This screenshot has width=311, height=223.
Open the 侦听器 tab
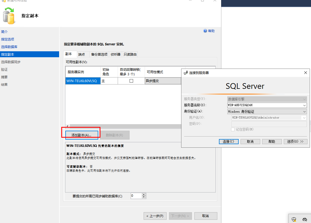coord(116,54)
